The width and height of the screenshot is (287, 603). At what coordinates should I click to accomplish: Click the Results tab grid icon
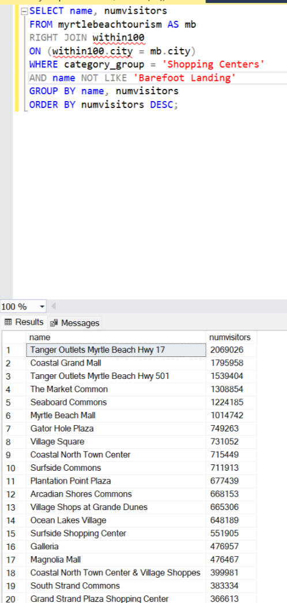point(8,322)
